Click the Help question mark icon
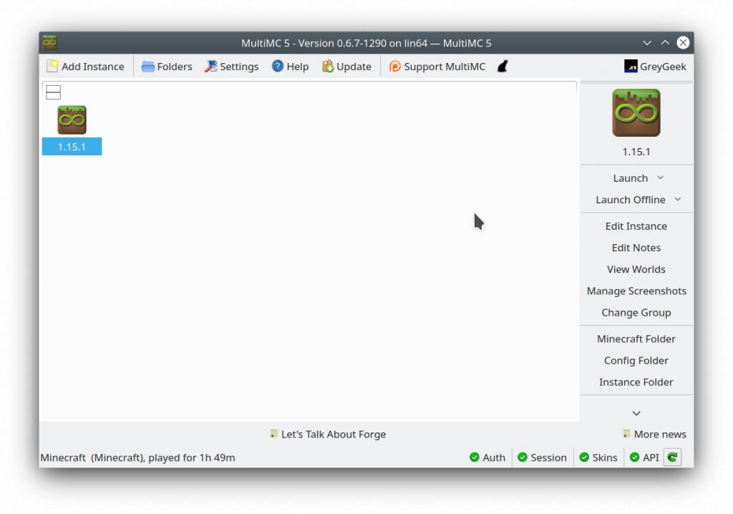This screenshot has width=733, height=514. click(x=278, y=67)
